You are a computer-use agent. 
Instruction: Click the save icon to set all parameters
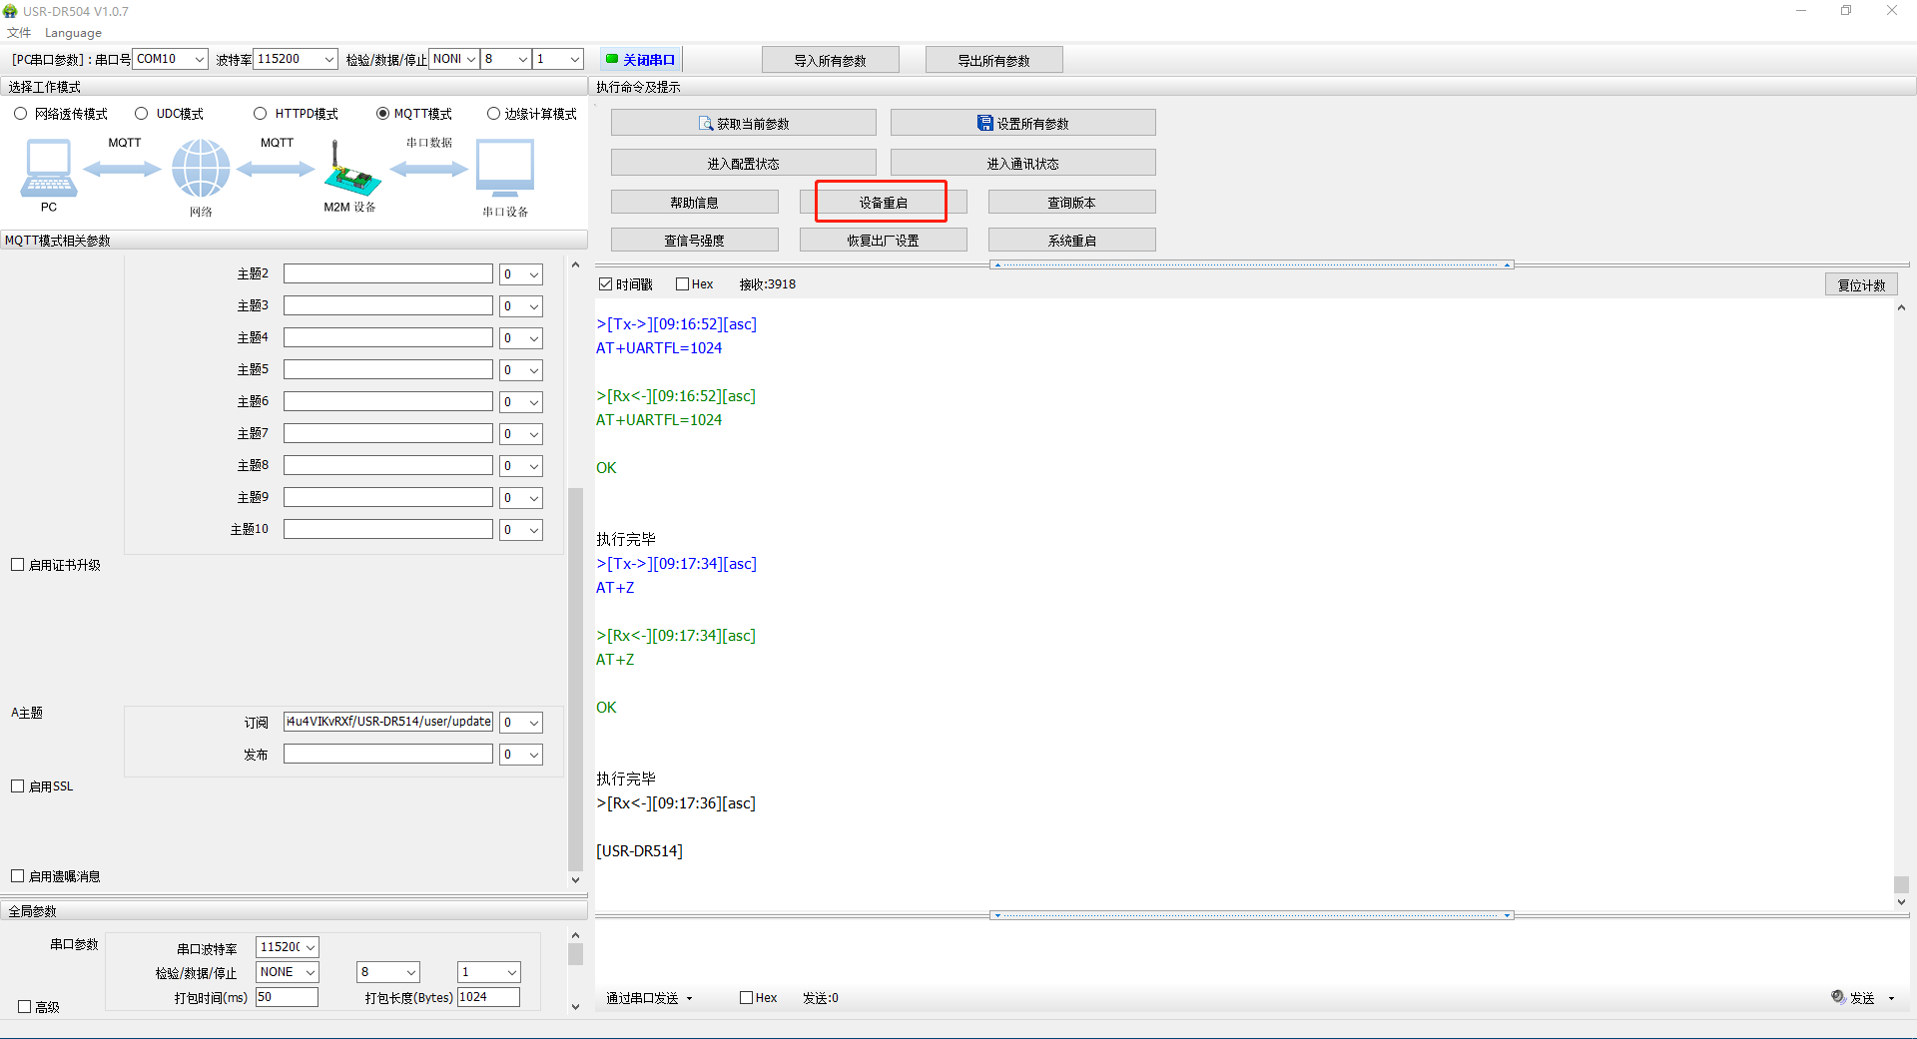coord(984,124)
